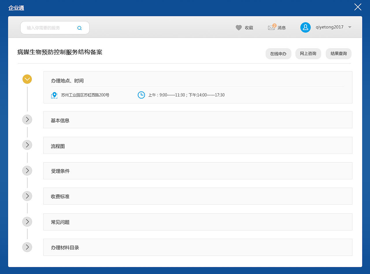The image size is (370, 274).
Task: Click the clock icon beside office hours
Action: [141, 95]
